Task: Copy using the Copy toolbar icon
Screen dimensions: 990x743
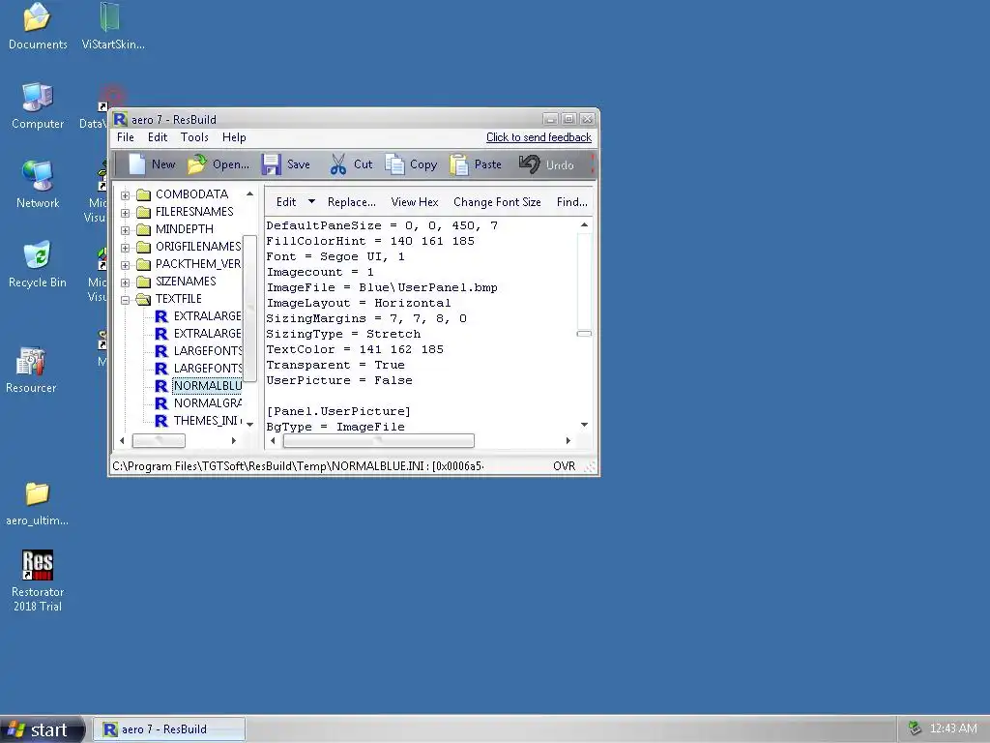Action: 394,164
